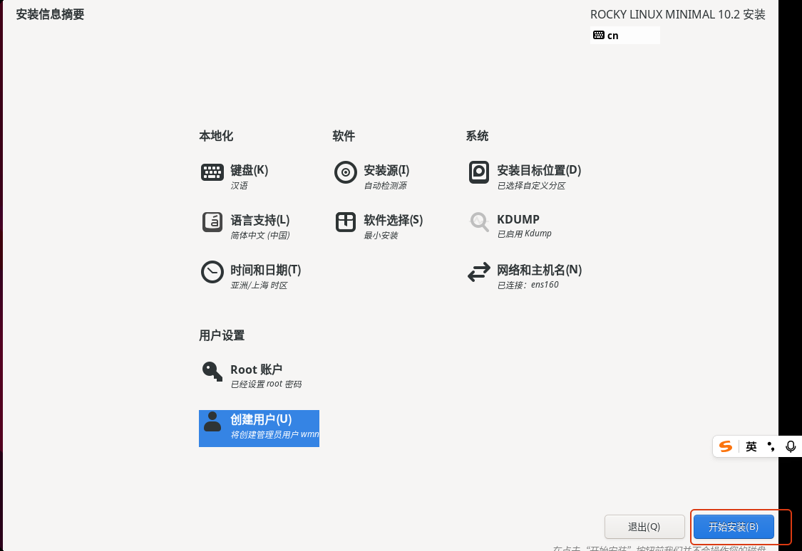Open the 时间和日期(T) clock icon
The image size is (802, 551).
[x=212, y=272]
